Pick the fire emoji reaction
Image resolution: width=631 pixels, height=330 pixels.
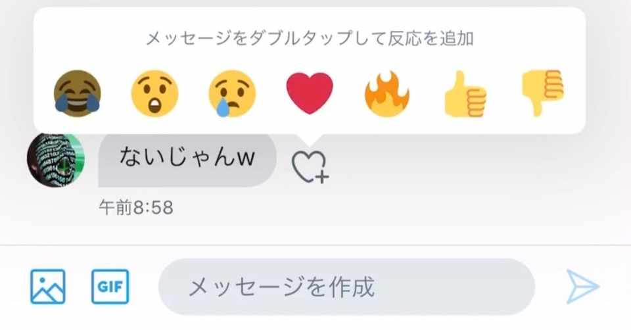386,93
